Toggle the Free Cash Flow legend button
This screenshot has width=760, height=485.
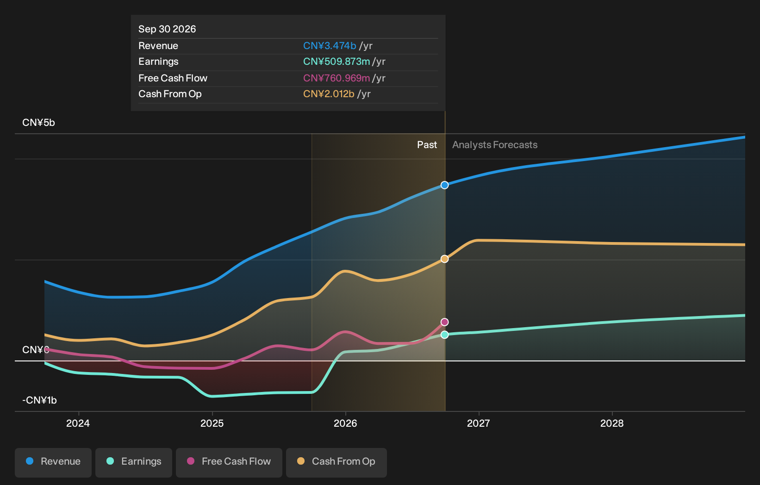[x=229, y=462]
